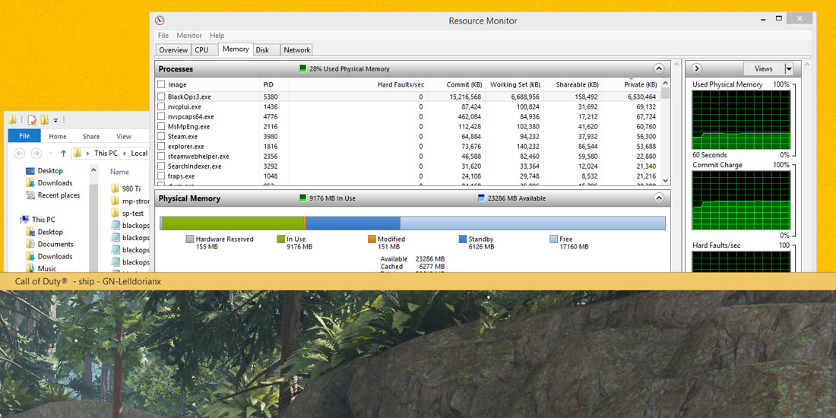Open the 980 Ti folder

[131, 188]
